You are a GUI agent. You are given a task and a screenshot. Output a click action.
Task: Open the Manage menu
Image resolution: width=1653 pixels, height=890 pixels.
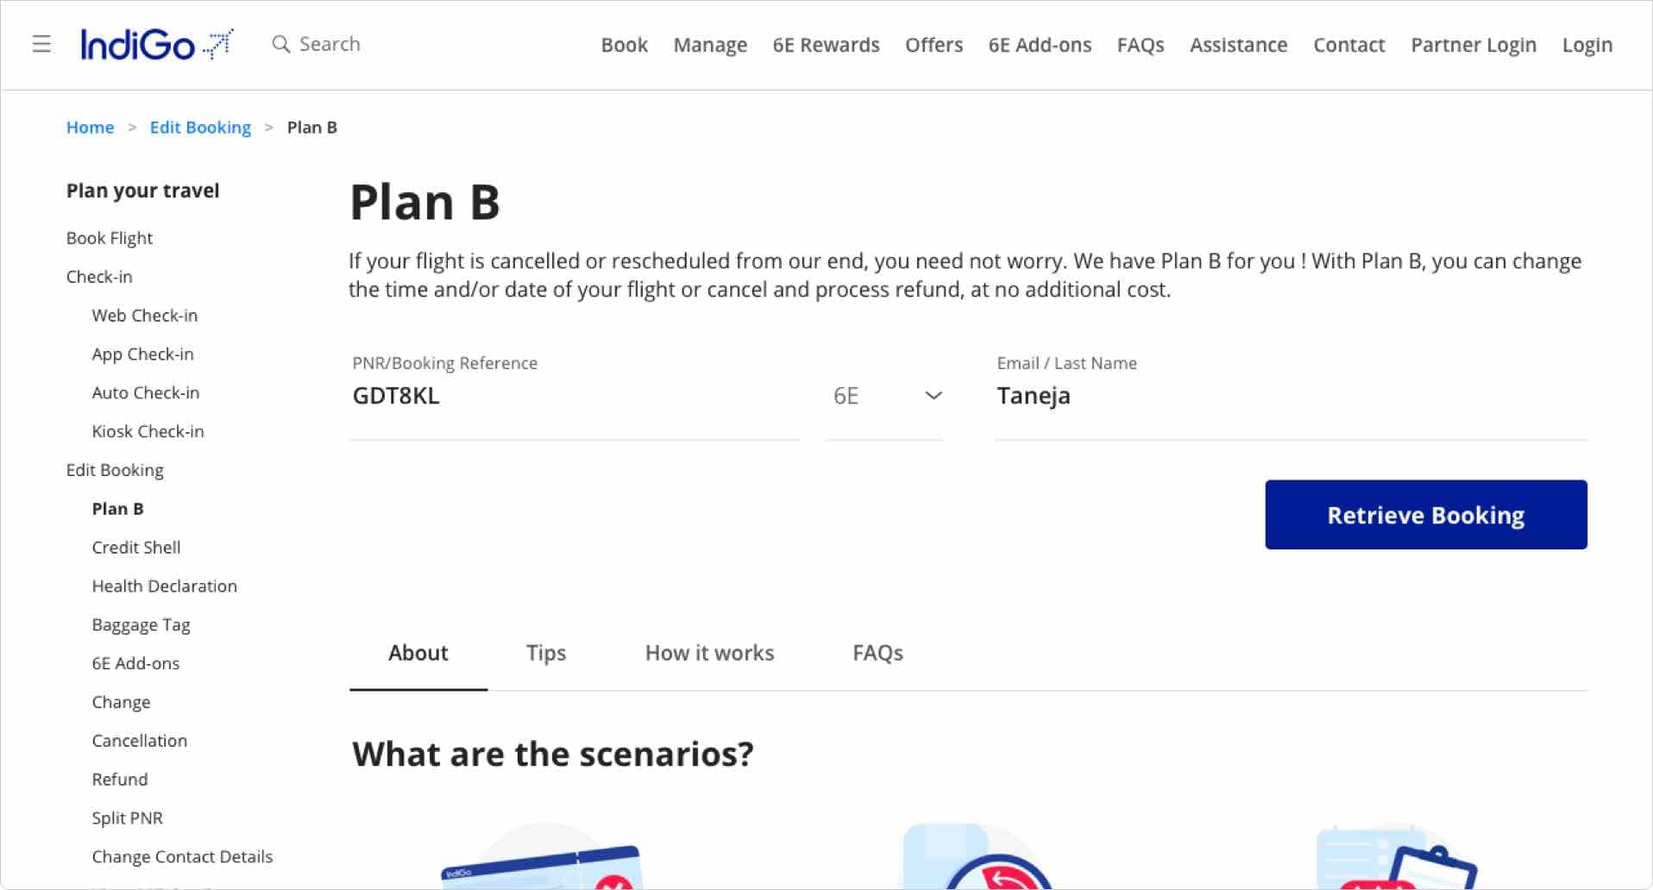(710, 45)
